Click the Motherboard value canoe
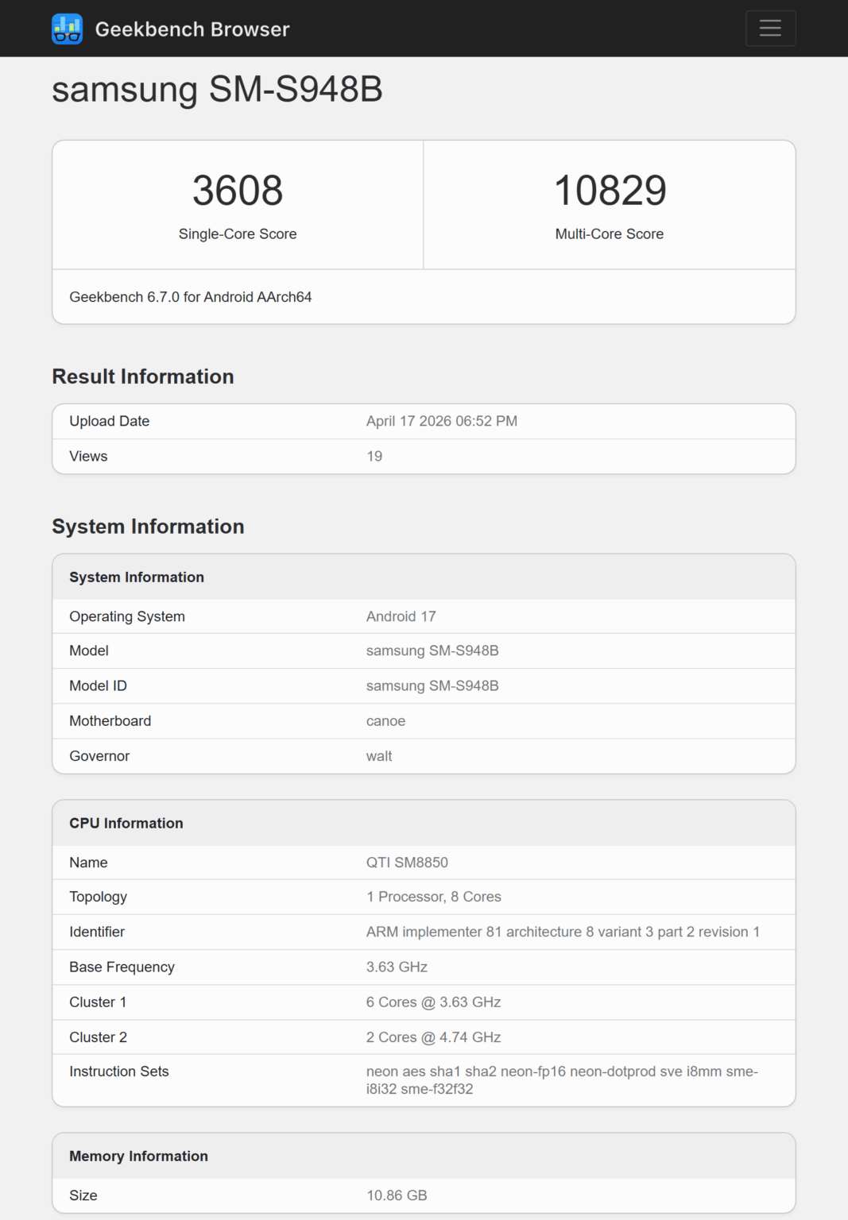Viewport: 848px width, 1220px height. pos(385,721)
